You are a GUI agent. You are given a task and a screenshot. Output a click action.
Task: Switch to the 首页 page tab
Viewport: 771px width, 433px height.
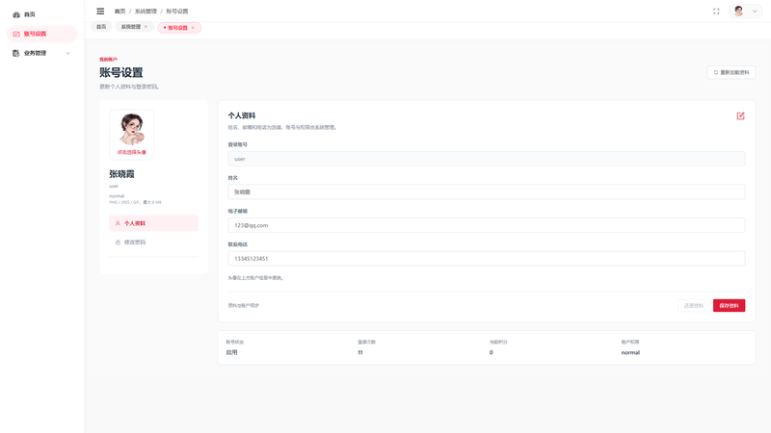[101, 27]
